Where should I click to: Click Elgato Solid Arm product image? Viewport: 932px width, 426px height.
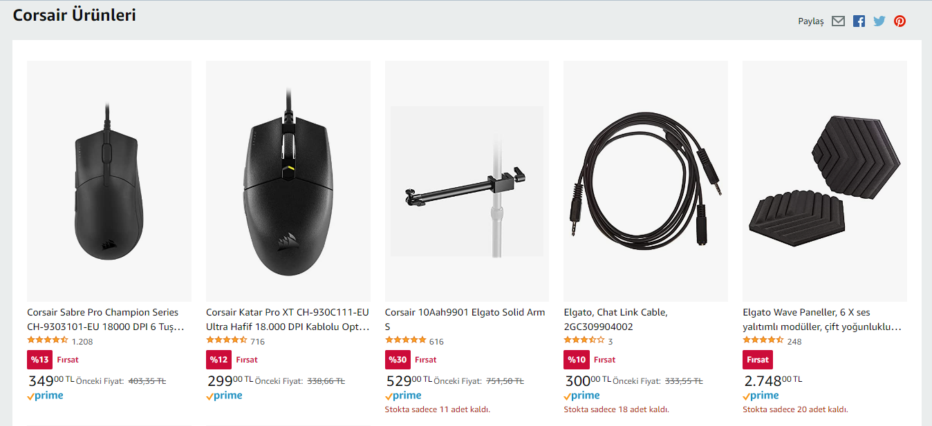[x=467, y=181]
